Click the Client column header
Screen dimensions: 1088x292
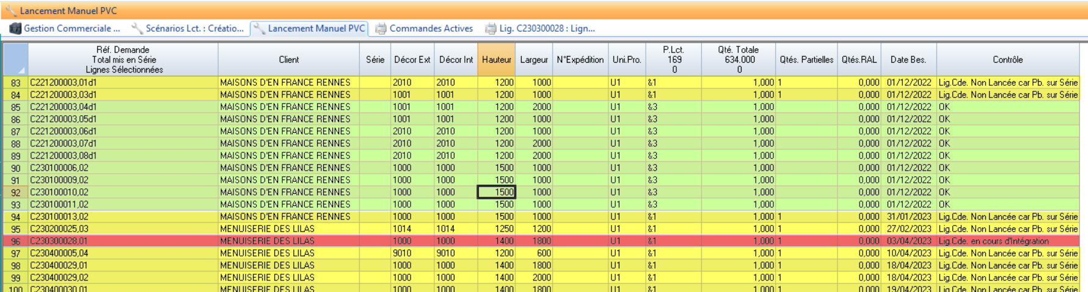(288, 60)
